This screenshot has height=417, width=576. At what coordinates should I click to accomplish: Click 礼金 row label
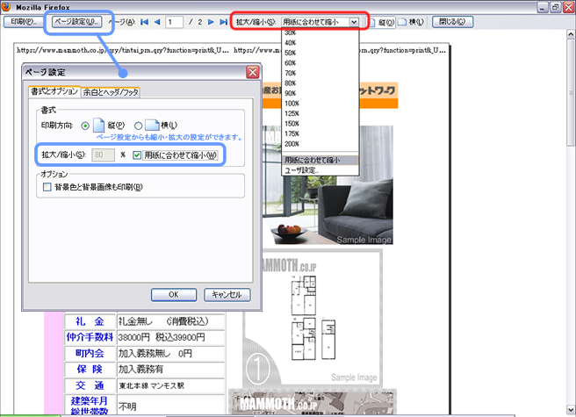click(x=90, y=321)
